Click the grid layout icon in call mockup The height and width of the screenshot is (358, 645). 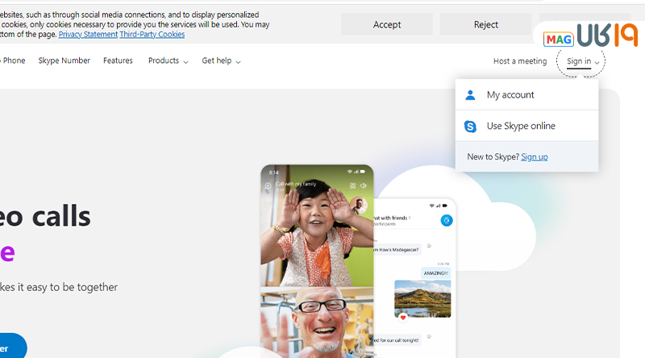[352, 185]
